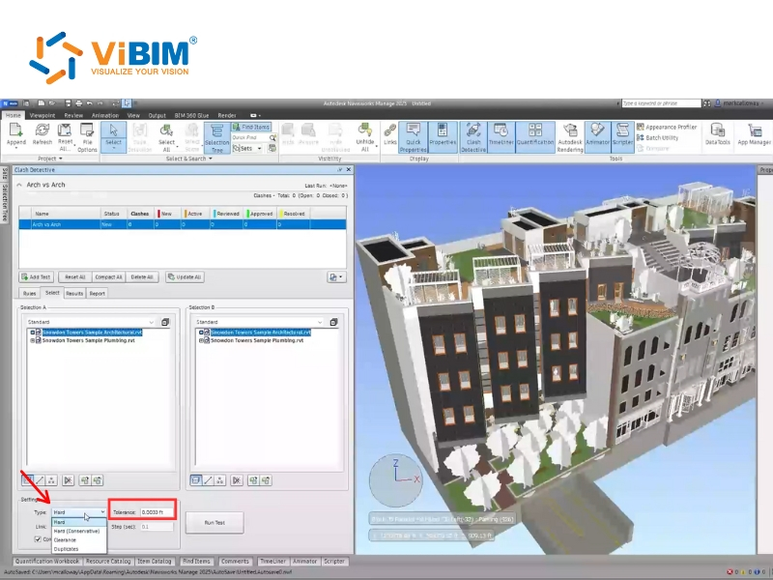Open the Viewpoint ribbon tab
773x580 pixels.
point(43,114)
